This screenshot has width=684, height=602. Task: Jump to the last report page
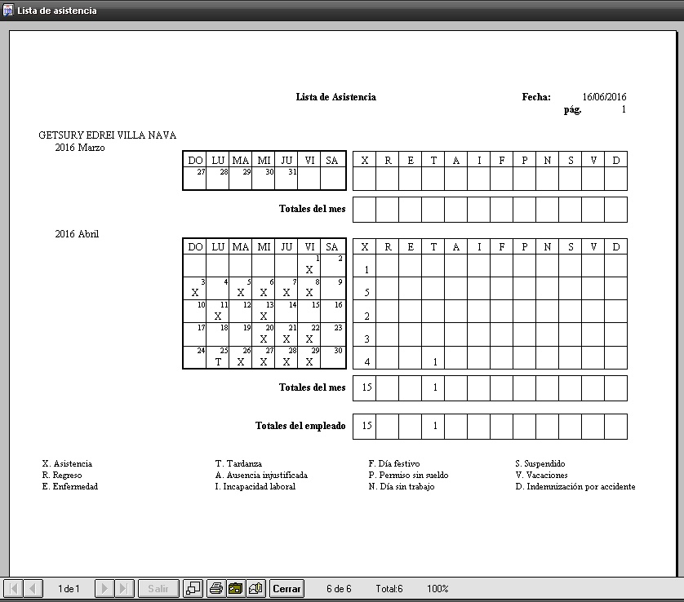tap(124, 588)
